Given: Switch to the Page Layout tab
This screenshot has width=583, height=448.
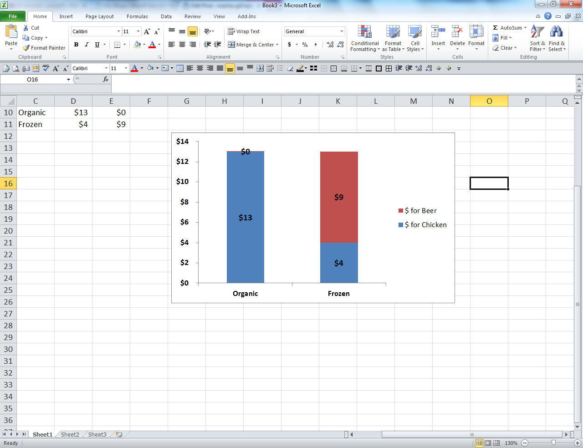Looking at the screenshot, I should pos(99,16).
